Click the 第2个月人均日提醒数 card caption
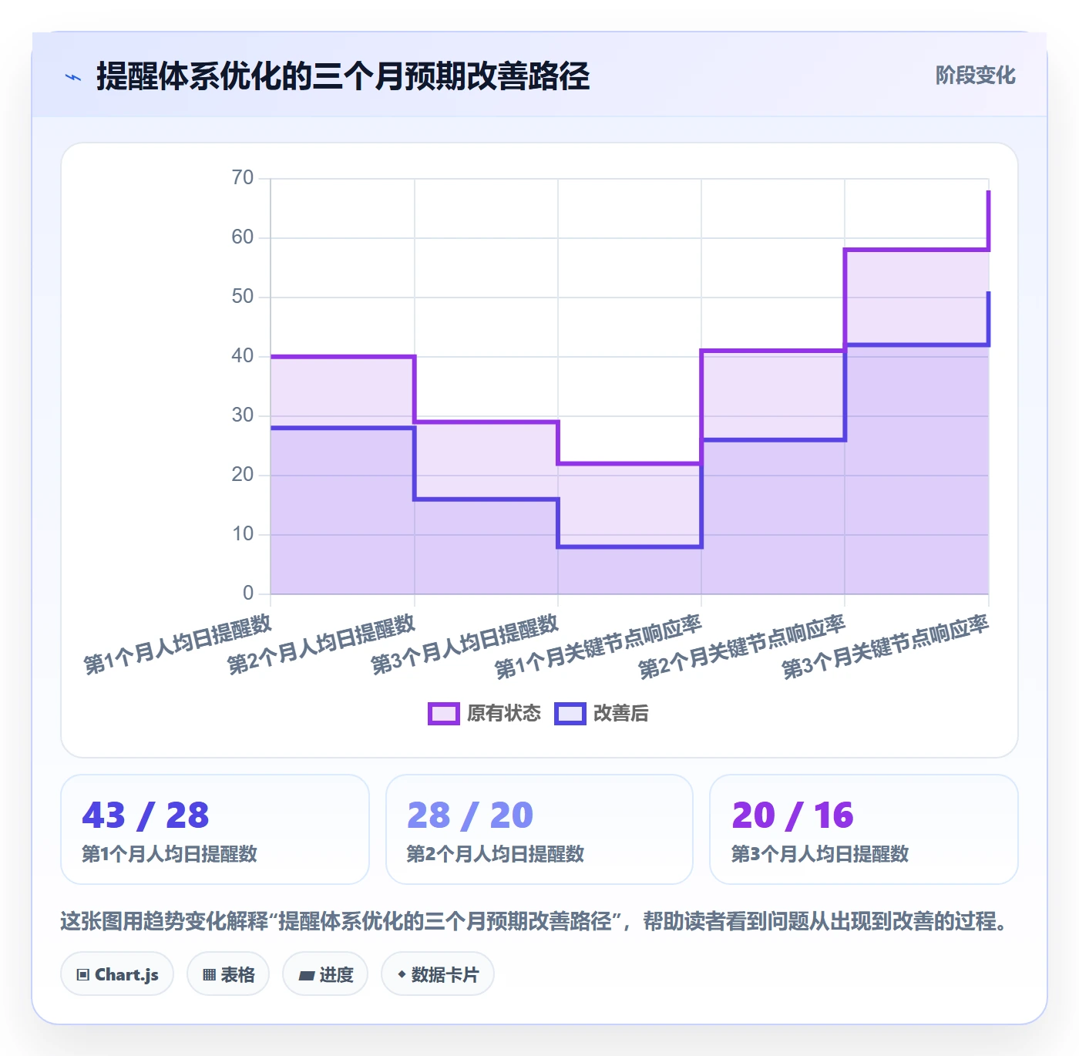 [x=496, y=854]
